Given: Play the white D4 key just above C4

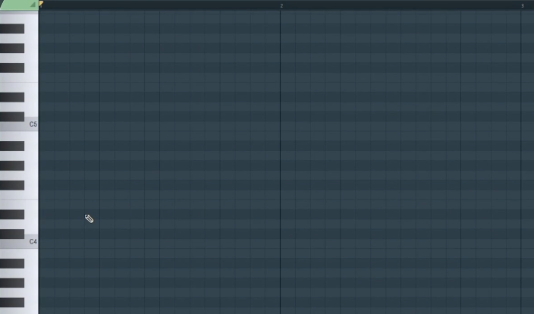Looking at the screenshot, I should [31, 225].
